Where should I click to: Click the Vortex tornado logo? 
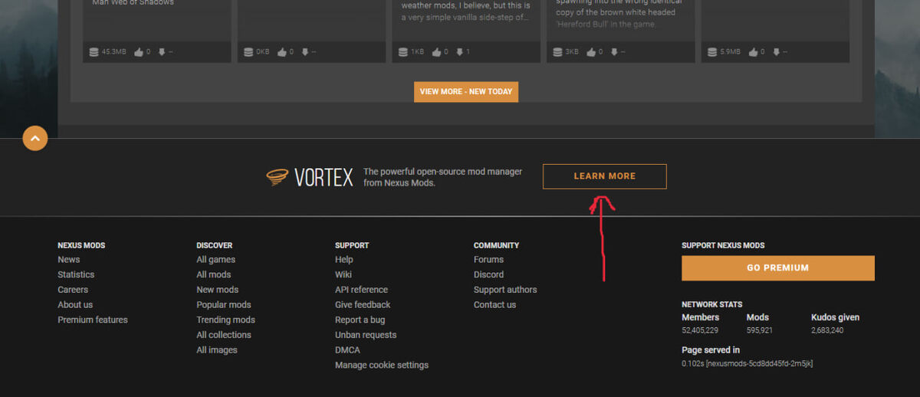click(278, 177)
